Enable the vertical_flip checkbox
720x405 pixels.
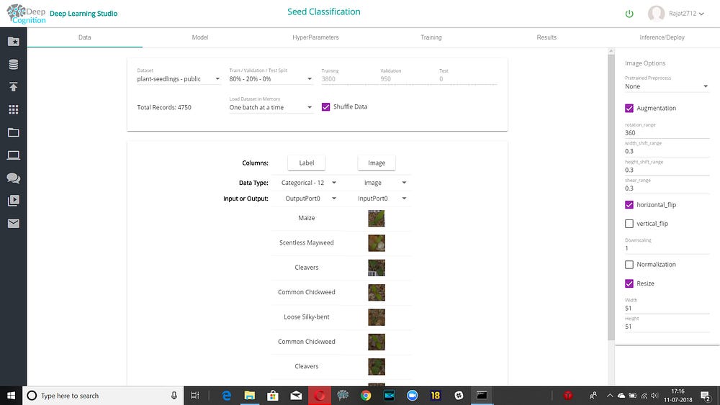click(x=629, y=224)
